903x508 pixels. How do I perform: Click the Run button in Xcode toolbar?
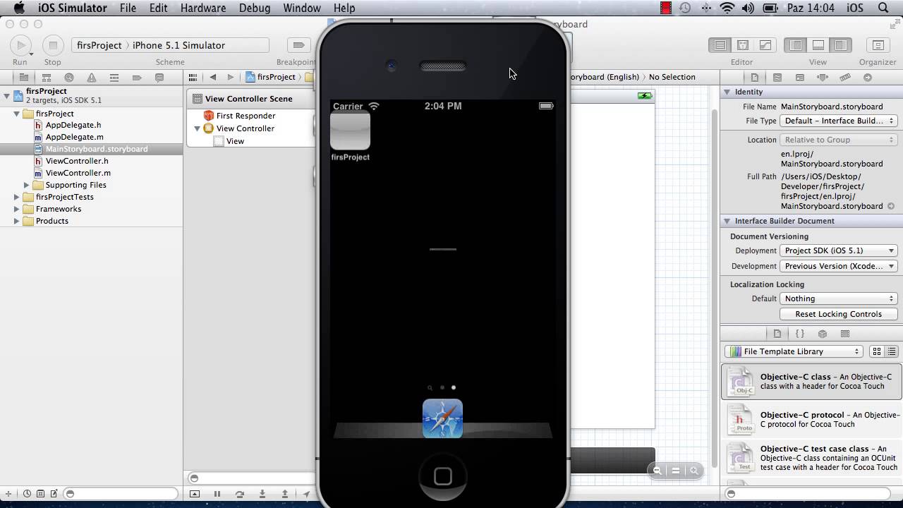click(20, 45)
